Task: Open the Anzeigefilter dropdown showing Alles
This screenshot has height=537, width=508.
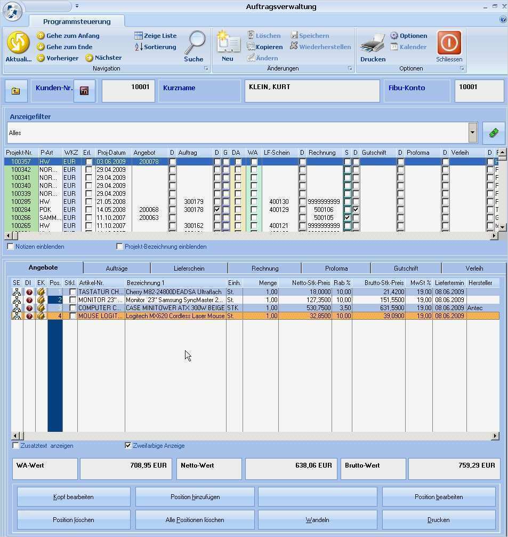Action: pos(472,132)
